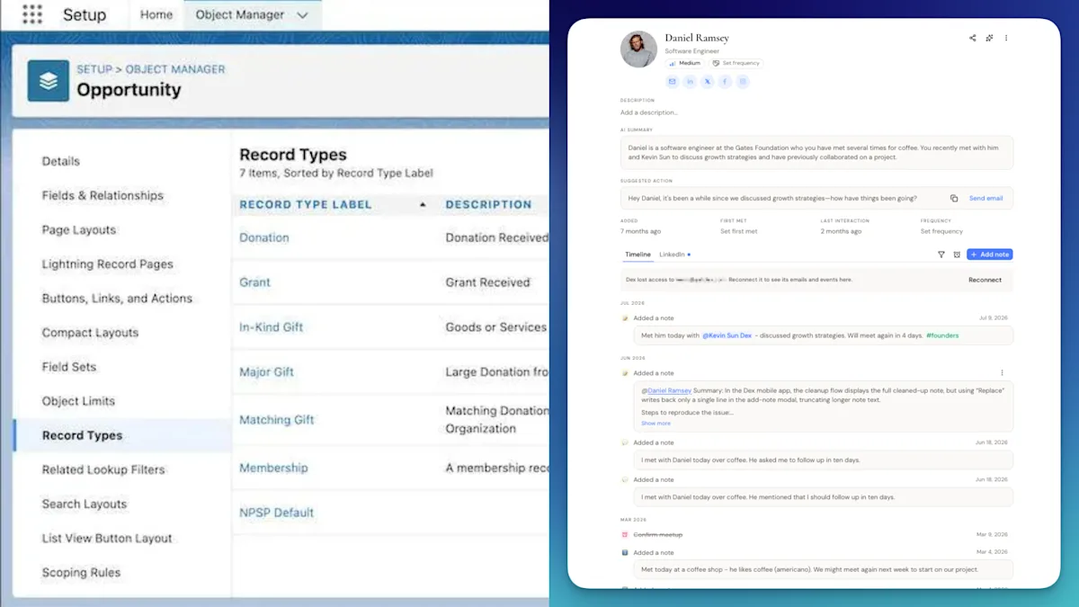Switch to the Timeline tab
This screenshot has height=607, width=1079.
tap(638, 254)
